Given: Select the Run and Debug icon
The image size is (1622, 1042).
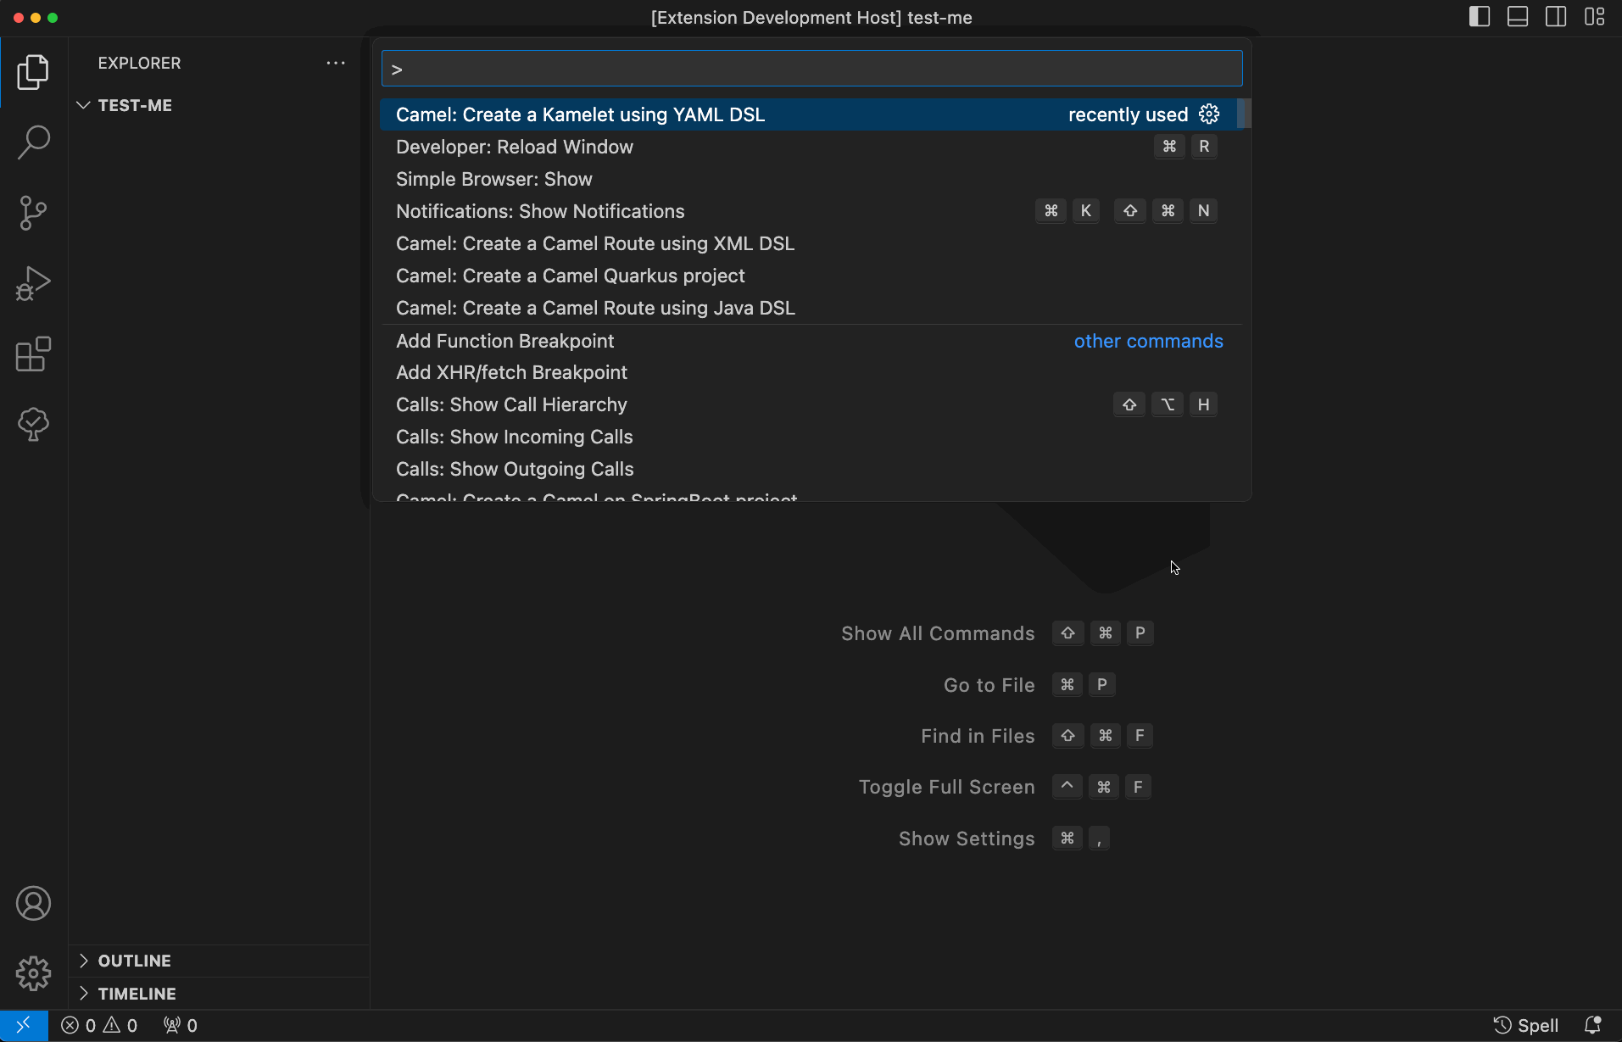Looking at the screenshot, I should (33, 282).
